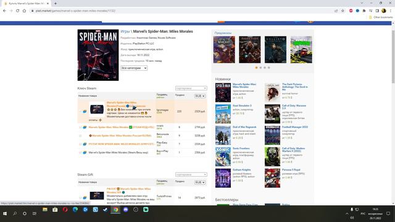The height and width of the screenshot is (222, 395).
Task: Bookmark this page with star icon
Action: 343,11
